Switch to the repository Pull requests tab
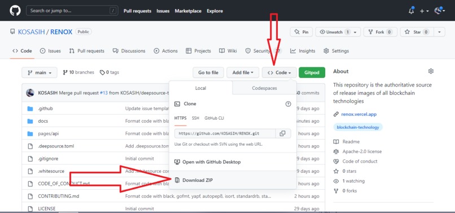455x213 pixels. click(87, 51)
